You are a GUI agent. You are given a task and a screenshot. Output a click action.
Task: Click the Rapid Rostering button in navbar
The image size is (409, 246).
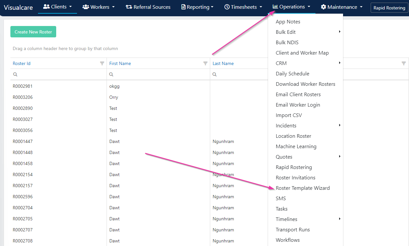coord(389,8)
